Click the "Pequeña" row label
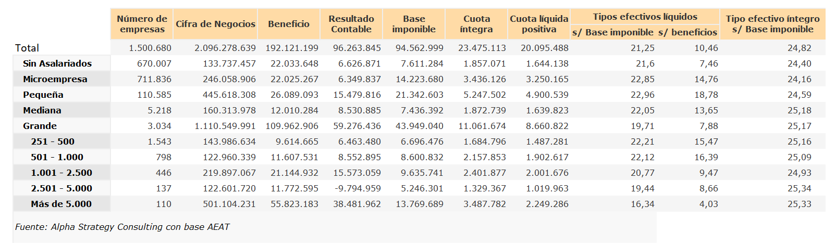The width and height of the screenshot is (836, 245). point(43,95)
